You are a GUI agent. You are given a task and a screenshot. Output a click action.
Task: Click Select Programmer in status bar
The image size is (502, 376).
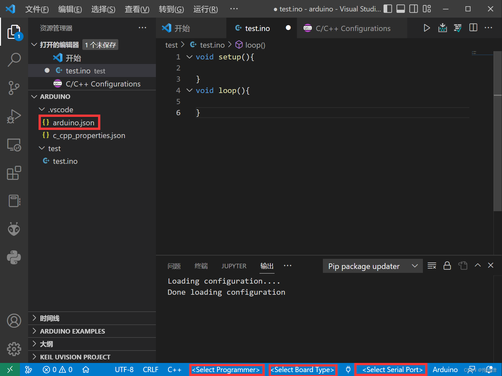point(226,369)
